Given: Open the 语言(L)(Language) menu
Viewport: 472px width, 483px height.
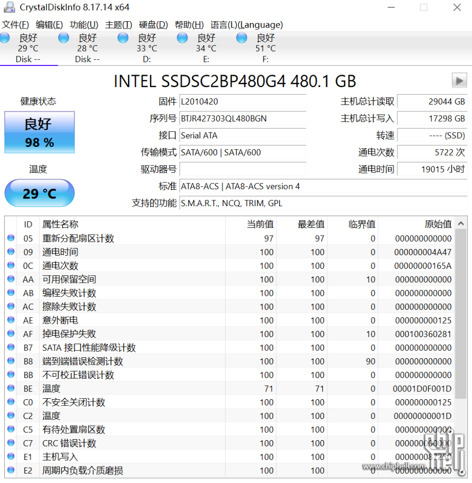Looking at the screenshot, I should (247, 25).
